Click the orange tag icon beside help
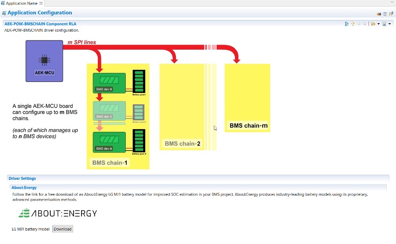396x244 pixels. 379,13
